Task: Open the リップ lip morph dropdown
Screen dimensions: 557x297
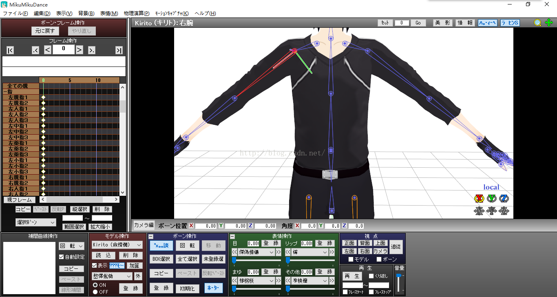Action: click(310, 252)
